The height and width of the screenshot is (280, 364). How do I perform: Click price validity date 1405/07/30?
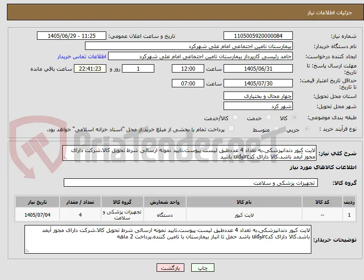pyautogui.click(x=258, y=83)
